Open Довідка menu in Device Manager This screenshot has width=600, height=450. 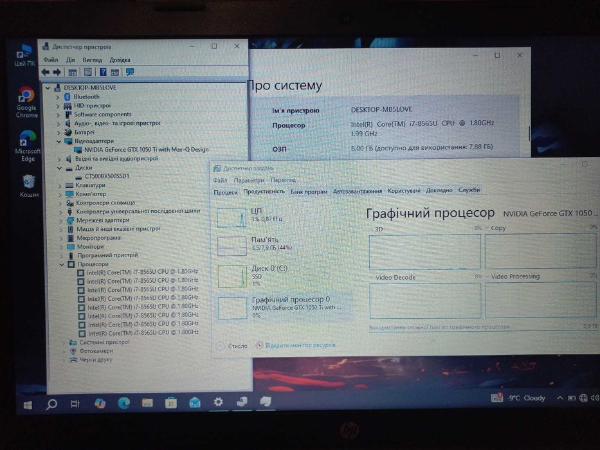pyautogui.click(x=120, y=60)
